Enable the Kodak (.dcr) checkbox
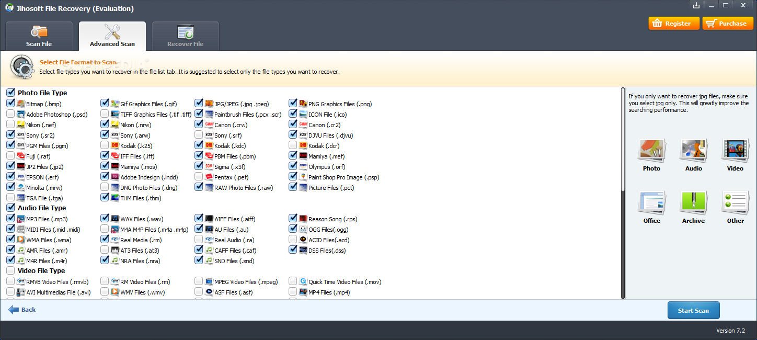The height and width of the screenshot is (340, 757). tap(293, 145)
